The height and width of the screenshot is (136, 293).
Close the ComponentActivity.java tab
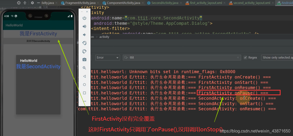click(x=143, y=3)
